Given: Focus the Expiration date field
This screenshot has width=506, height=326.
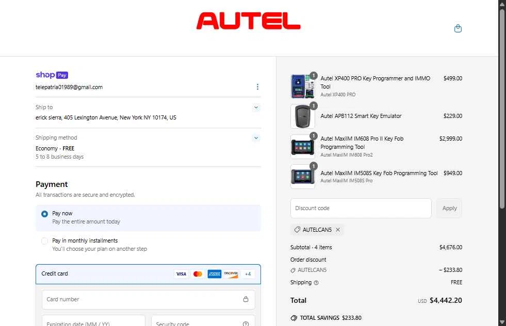Looking at the screenshot, I should (x=93, y=320).
